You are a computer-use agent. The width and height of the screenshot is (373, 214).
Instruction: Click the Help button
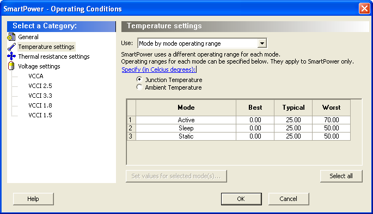33,199
